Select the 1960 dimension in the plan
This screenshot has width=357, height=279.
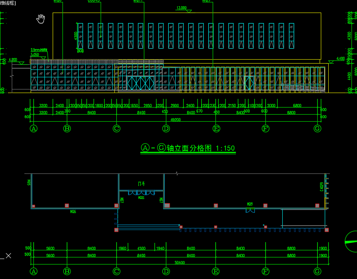[122, 248]
